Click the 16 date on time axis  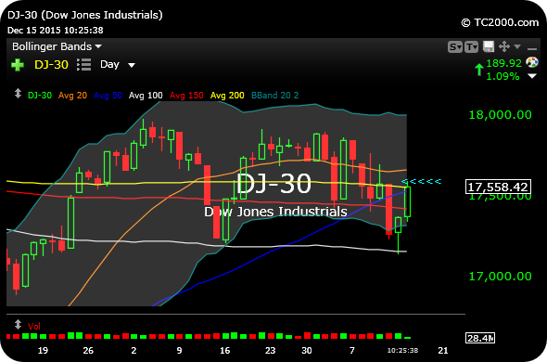point(224,350)
